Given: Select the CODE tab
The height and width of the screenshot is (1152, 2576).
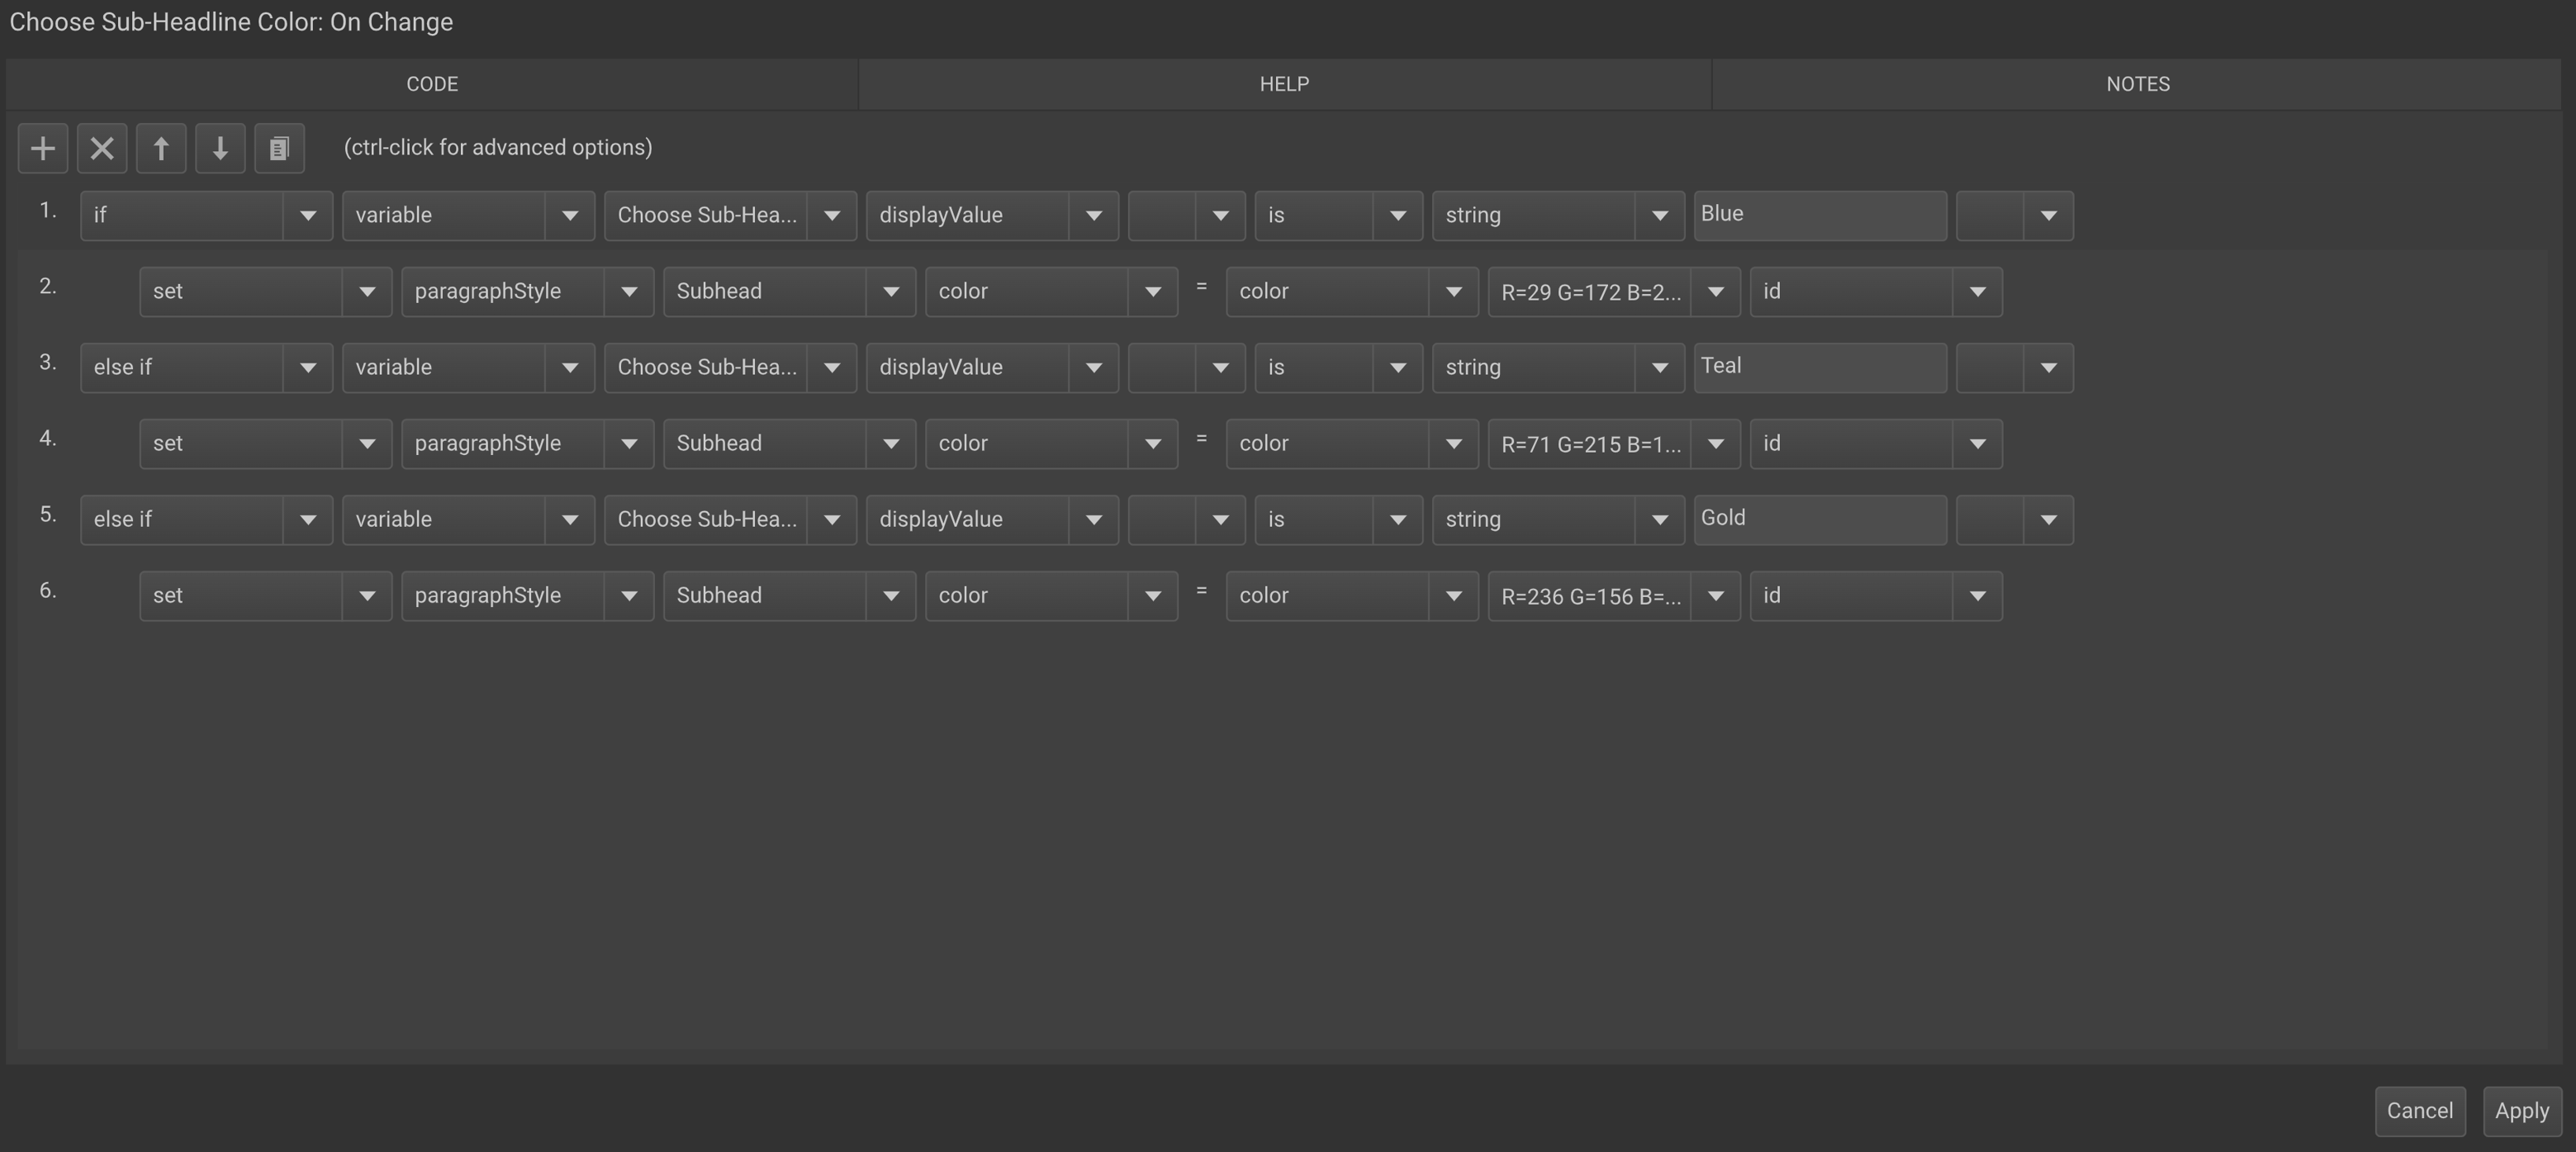Looking at the screenshot, I should 432,84.
